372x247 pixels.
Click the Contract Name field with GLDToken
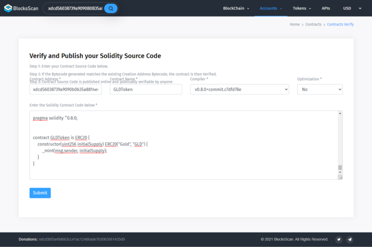[x=146, y=90]
